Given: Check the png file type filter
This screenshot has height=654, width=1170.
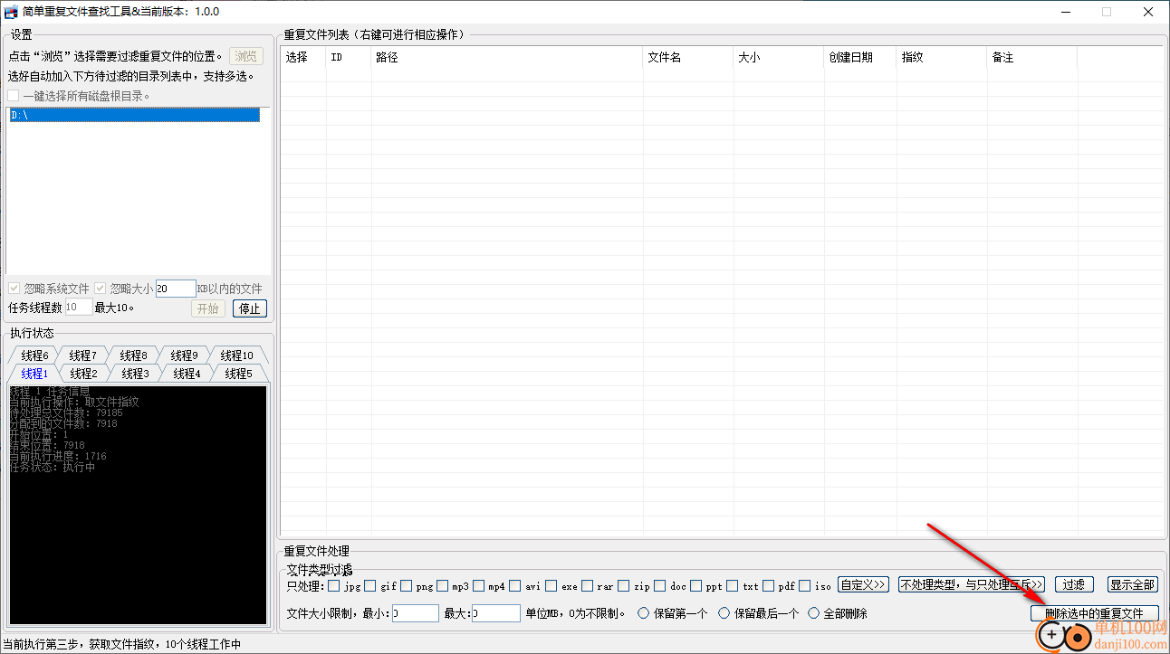Looking at the screenshot, I should click(x=407, y=585).
